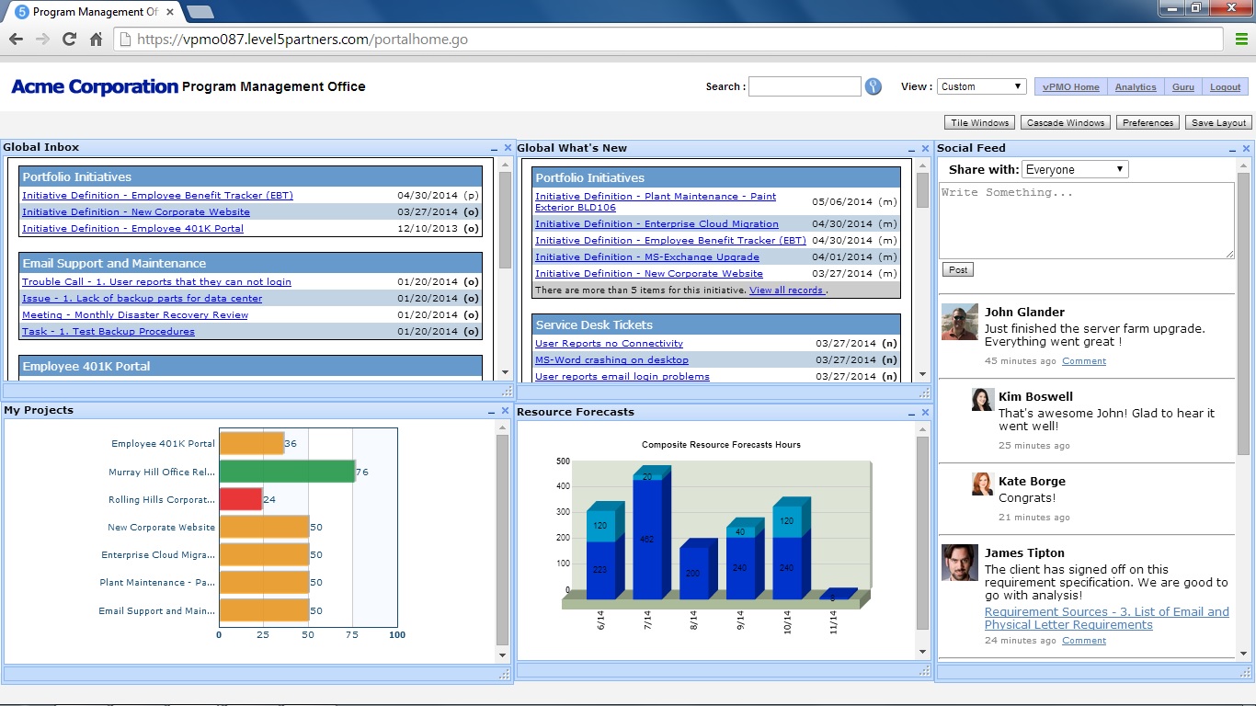
Task: Click the search magnifier icon beside Search field
Action: (873, 86)
